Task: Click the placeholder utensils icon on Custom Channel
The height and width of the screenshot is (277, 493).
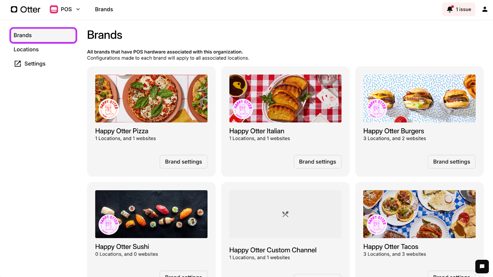Action: (x=285, y=214)
